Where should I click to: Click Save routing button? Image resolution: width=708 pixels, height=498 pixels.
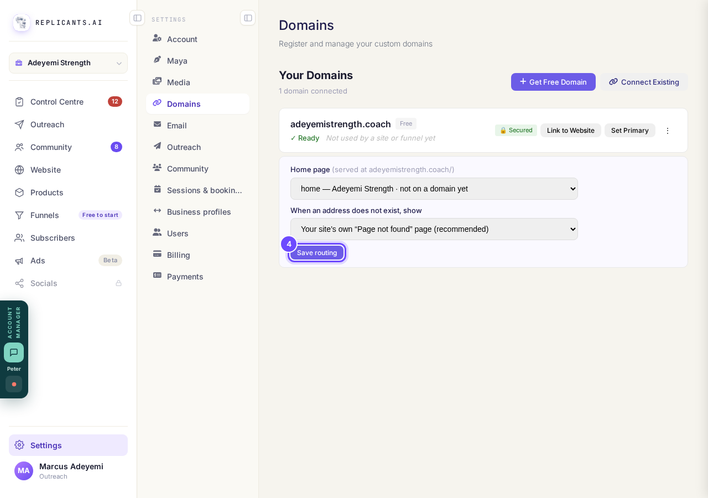(317, 253)
